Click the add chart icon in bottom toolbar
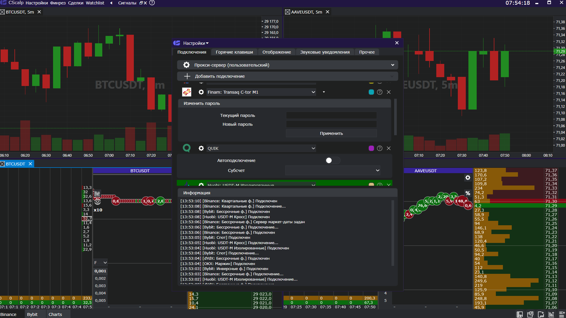 pyautogui.click(x=551, y=314)
